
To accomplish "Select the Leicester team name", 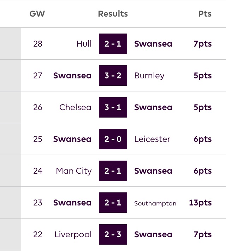I will [x=152, y=139].
